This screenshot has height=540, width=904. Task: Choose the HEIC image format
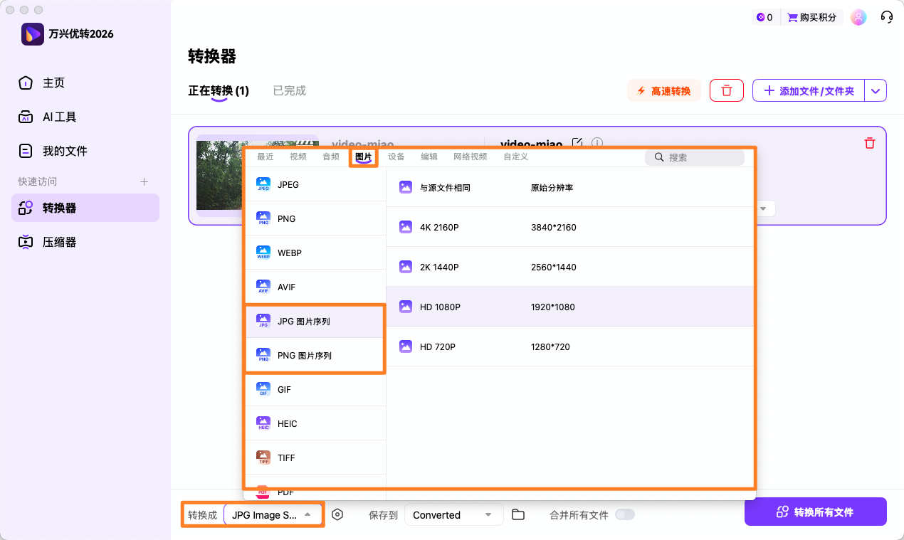(x=286, y=423)
